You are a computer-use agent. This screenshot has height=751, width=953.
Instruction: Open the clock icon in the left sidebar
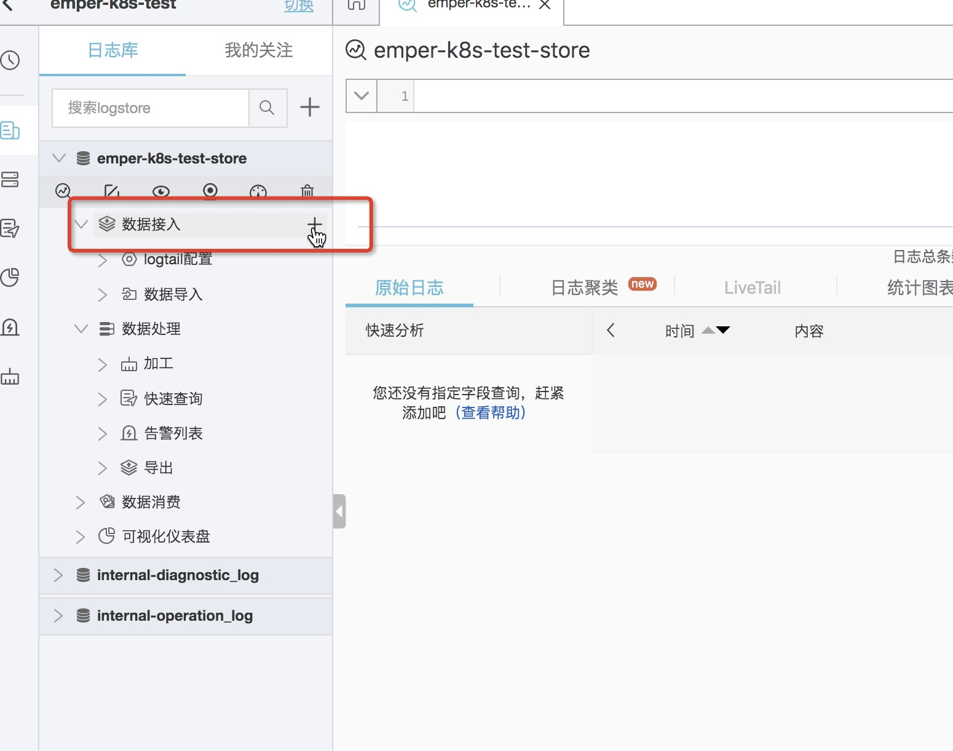pyautogui.click(x=10, y=60)
